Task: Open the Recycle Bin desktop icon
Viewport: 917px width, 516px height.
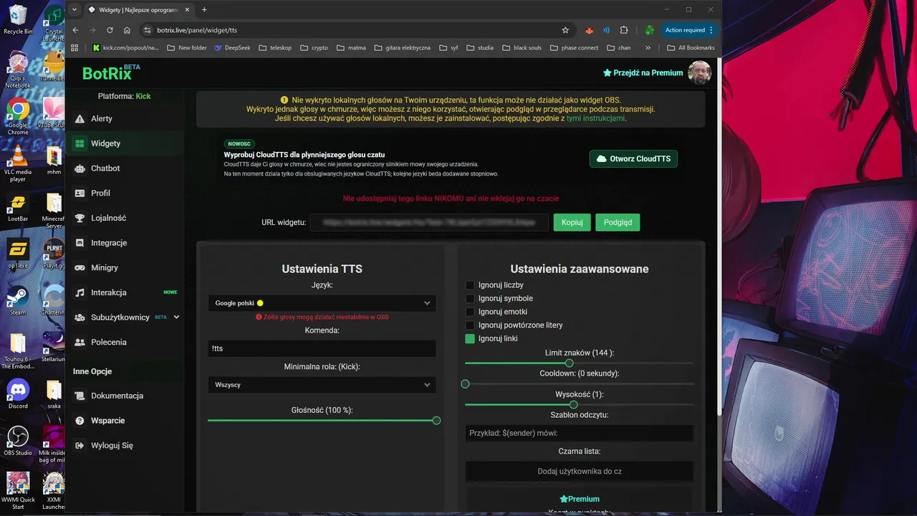Action: [18, 20]
